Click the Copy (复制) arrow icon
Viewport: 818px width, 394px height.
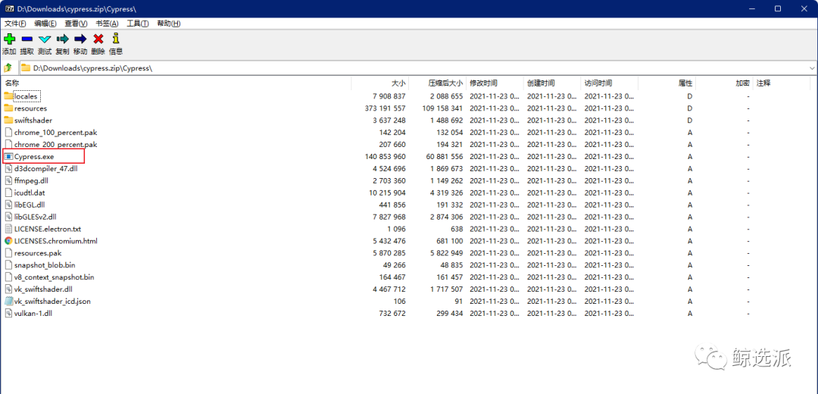point(63,39)
